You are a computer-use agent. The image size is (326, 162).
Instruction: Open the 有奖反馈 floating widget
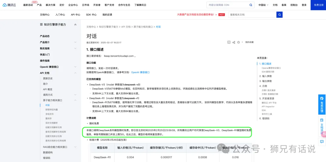(x=322, y=104)
